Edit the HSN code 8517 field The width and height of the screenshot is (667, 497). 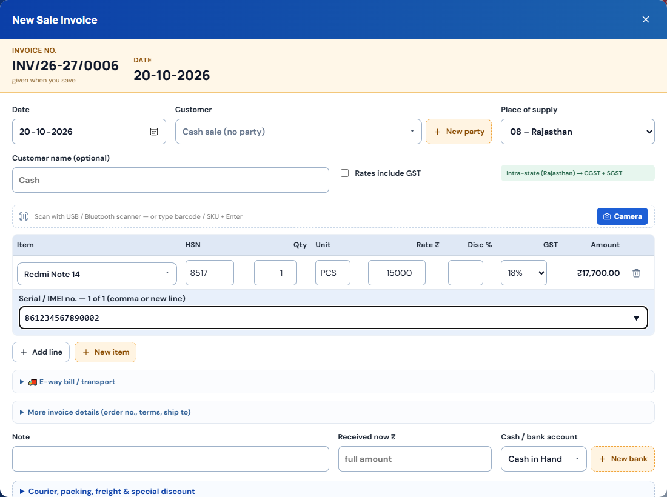coord(210,273)
